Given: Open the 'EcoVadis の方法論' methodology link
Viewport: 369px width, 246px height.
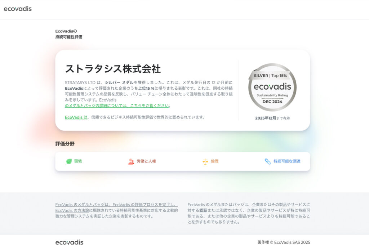Looking at the screenshot, I should (72, 210).
